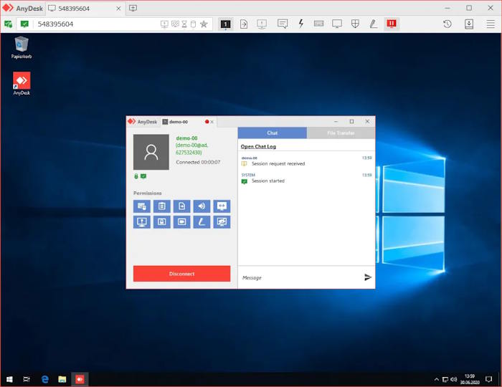This screenshot has width=502, height=387.
Task: Toggle session recording permission
Action: (x=182, y=221)
